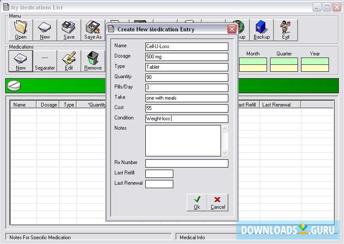Click the Medical Info panel label
The height and width of the screenshot is (244, 344).
coord(192,238)
